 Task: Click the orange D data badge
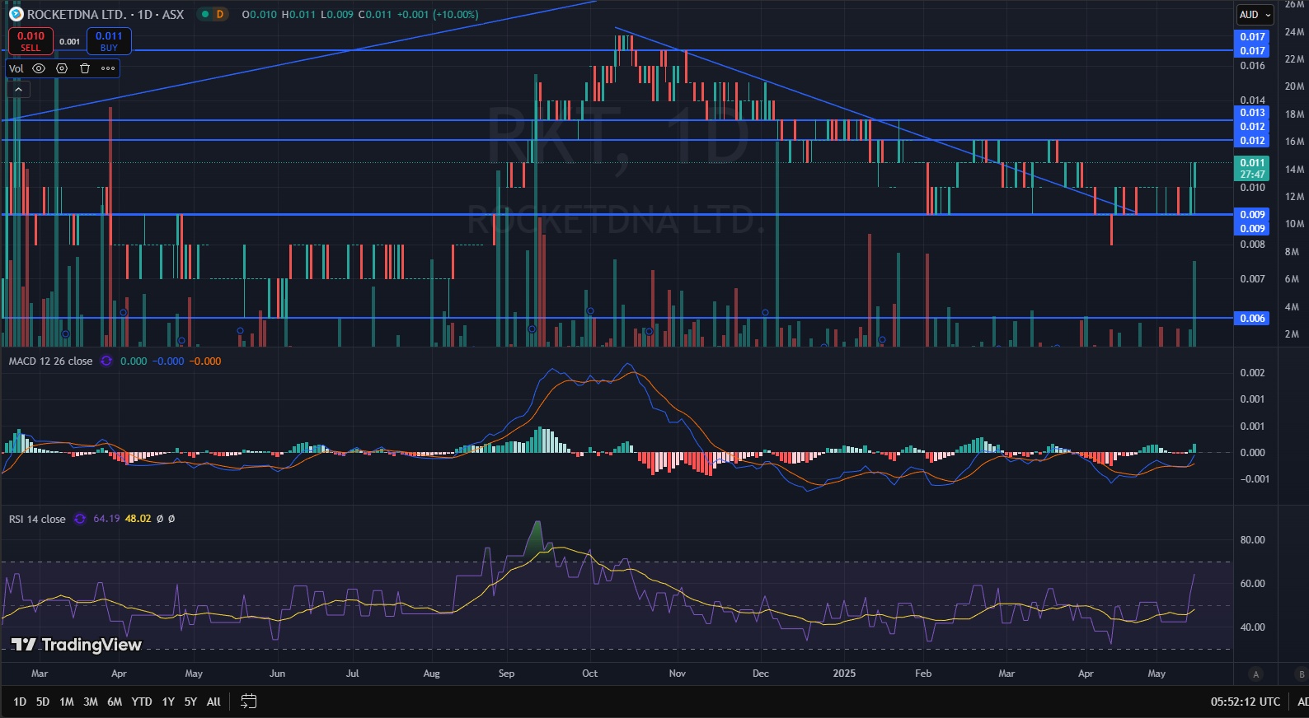(220, 14)
